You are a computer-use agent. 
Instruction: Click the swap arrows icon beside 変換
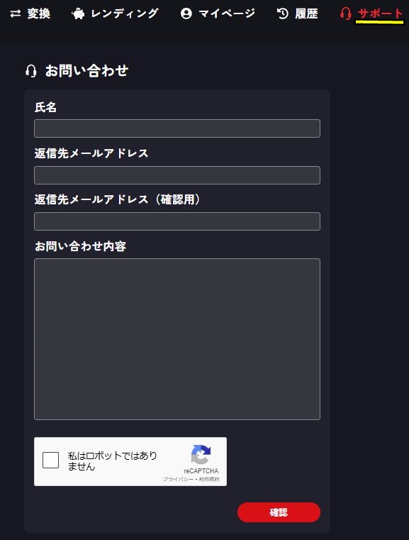(x=15, y=13)
